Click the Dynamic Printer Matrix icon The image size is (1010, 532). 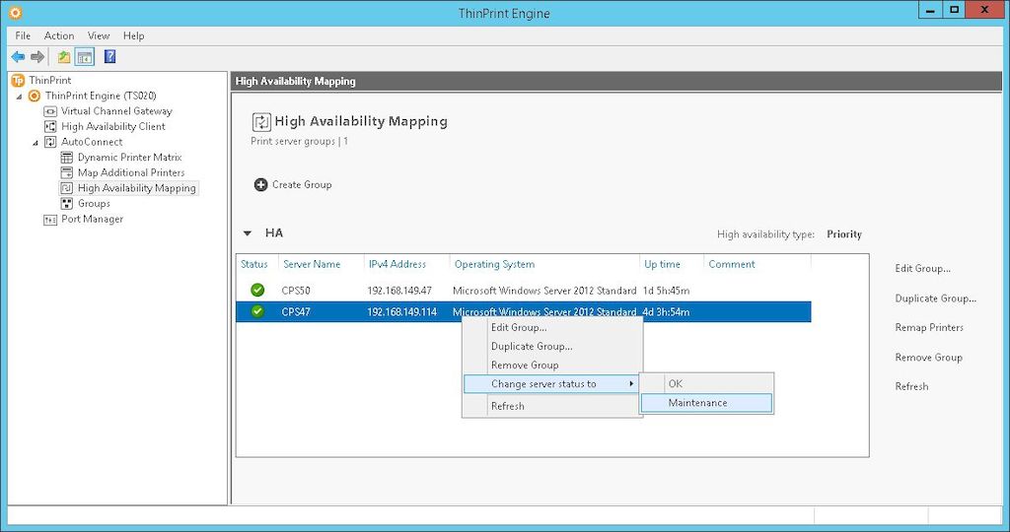pos(66,158)
